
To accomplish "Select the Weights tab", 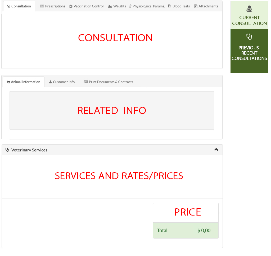I will [117, 6].
